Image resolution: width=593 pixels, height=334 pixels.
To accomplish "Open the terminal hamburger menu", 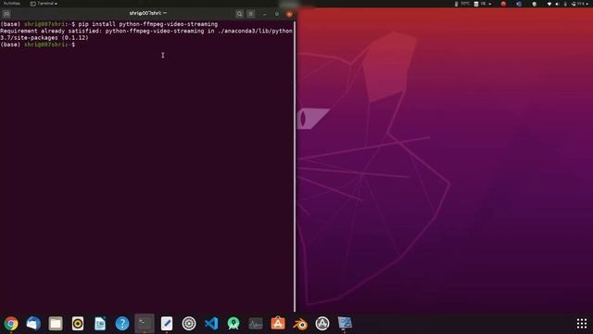I will (251, 14).
